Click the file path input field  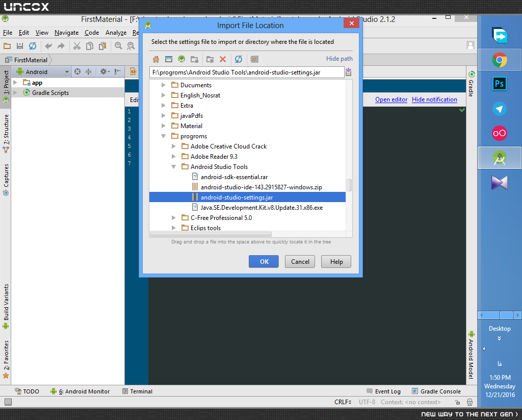247,72
